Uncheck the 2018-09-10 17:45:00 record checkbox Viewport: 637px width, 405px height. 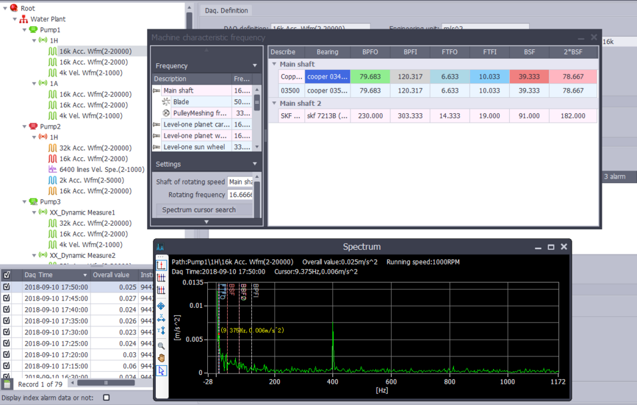pyautogui.click(x=7, y=298)
